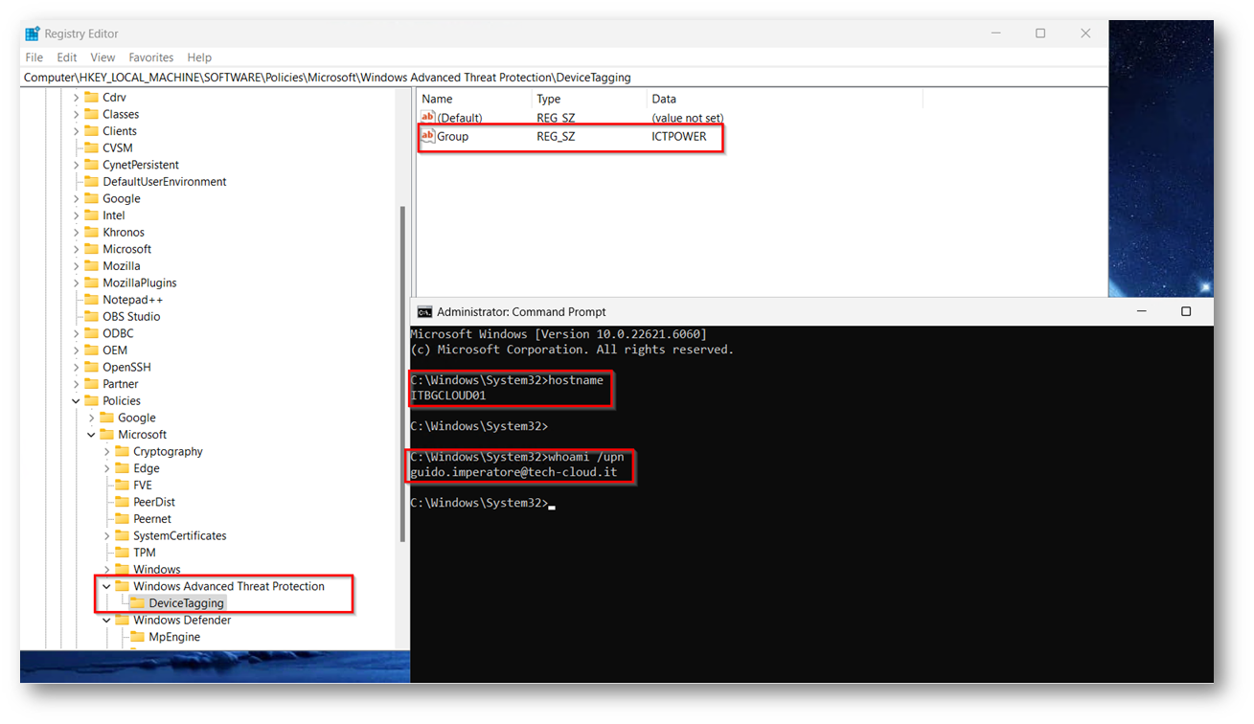Viewport: 1254px width, 724px height.
Task: Collapse Windows Advanced Threat Protection key
Action: pyautogui.click(x=106, y=586)
